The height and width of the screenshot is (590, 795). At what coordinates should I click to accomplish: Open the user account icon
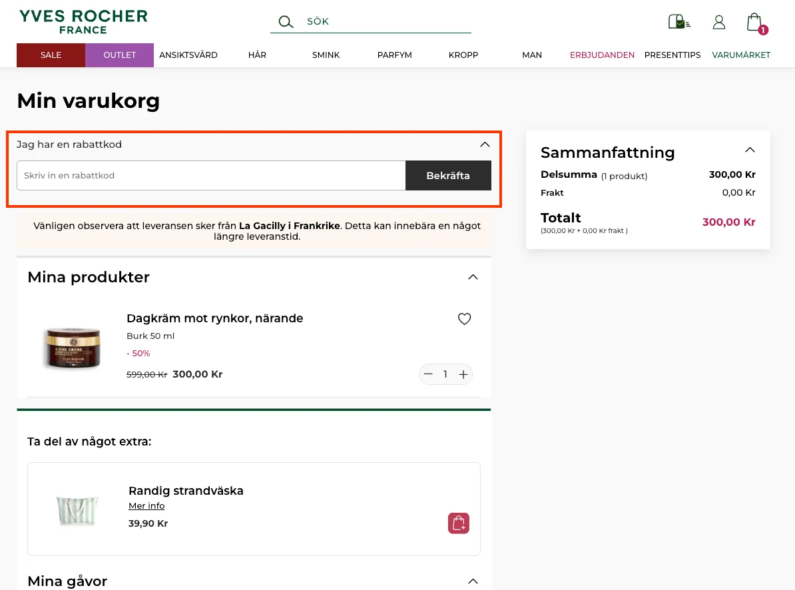pos(719,22)
